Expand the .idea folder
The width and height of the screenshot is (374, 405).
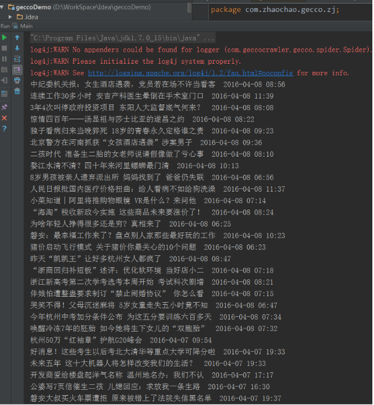(x=10, y=17)
